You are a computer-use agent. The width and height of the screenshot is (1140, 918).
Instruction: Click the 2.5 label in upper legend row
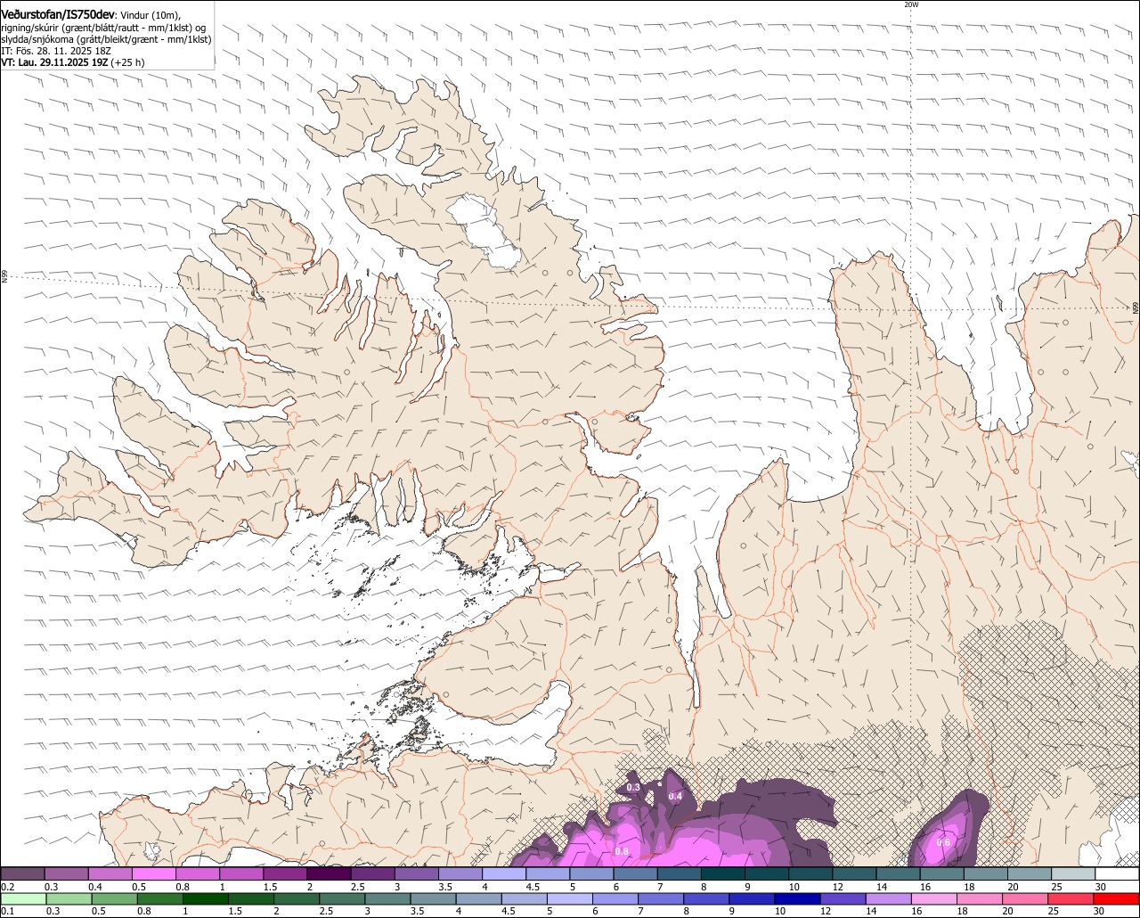[x=357, y=887]
